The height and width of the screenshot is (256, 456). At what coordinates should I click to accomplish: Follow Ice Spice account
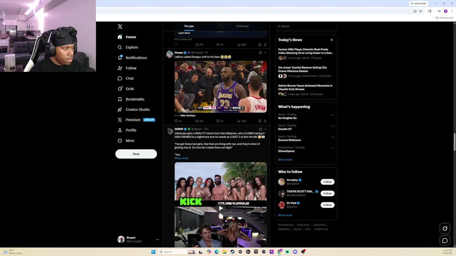327,182
